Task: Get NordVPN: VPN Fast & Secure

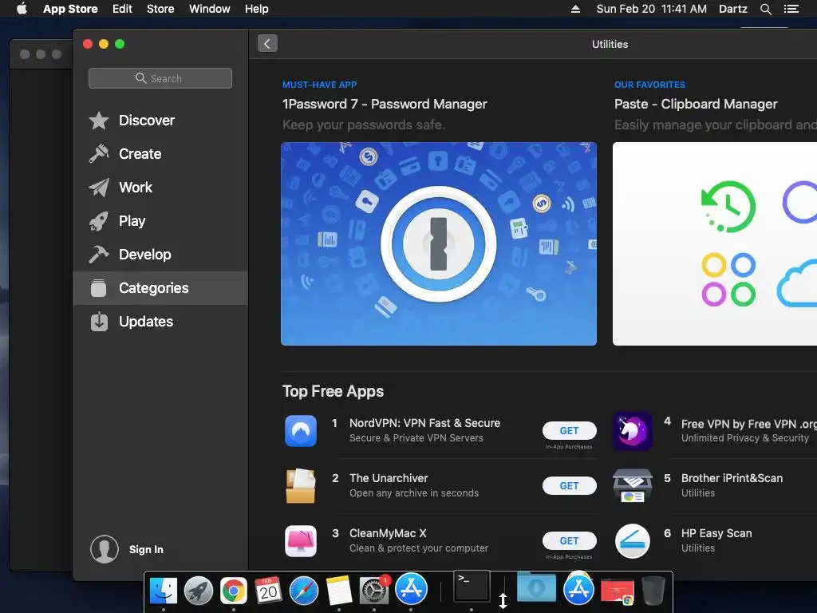Action: click(x=569, y=430)
